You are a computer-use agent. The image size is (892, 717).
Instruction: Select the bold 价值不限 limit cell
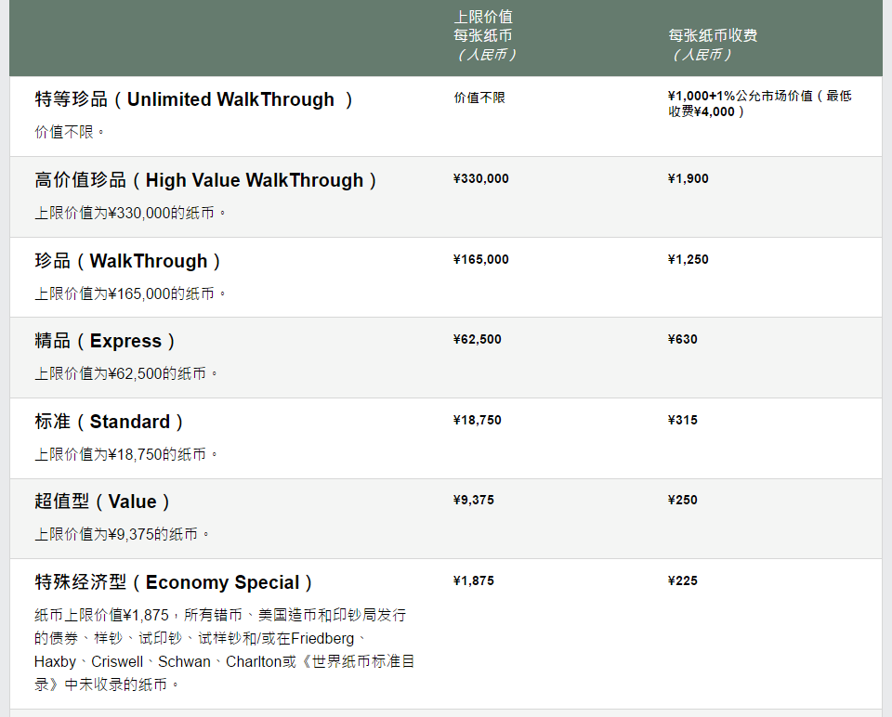[x=479, y=98]
